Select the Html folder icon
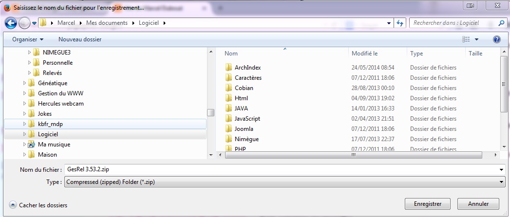The height and width of the screenshot is (217, 510). (228, 98)
